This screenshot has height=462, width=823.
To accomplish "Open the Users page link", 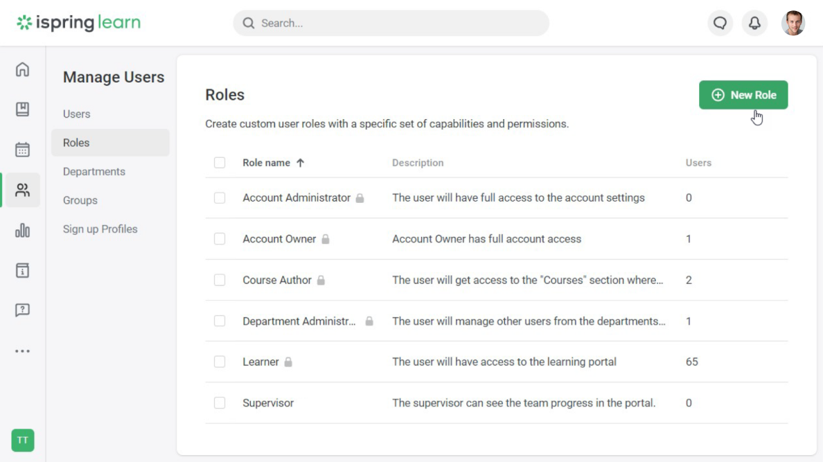I will (76, 114).
